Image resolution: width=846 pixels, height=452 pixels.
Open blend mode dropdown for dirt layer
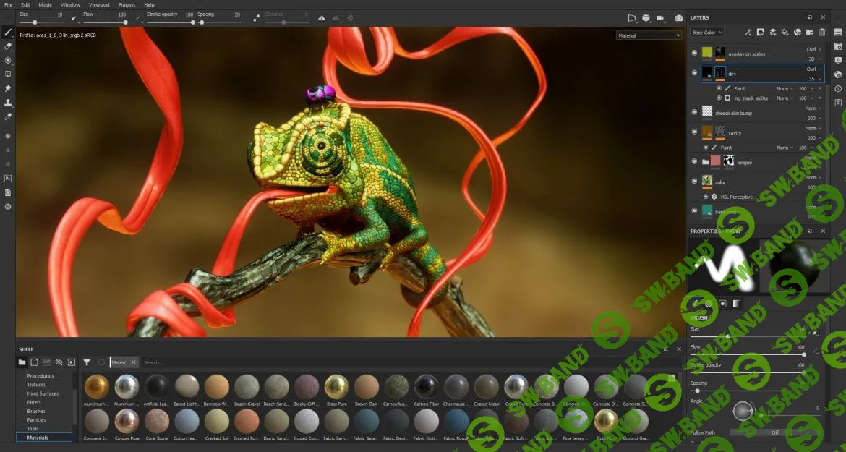(813, 69)
